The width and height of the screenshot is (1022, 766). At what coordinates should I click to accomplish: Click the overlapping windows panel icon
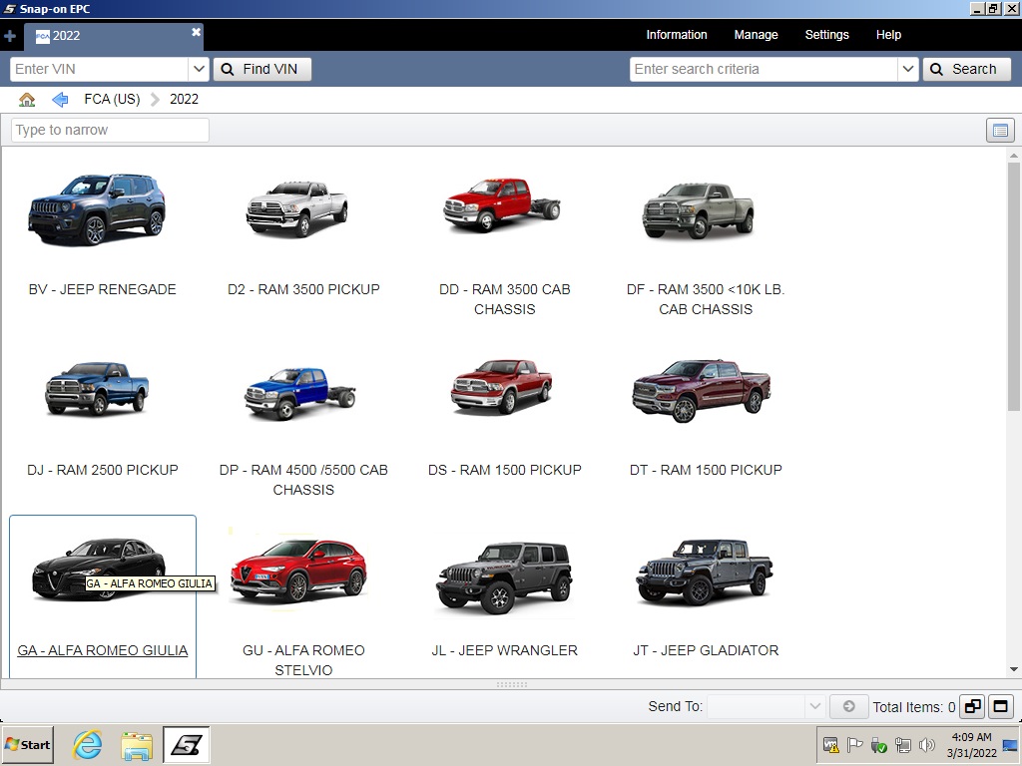tap(972, 707)
